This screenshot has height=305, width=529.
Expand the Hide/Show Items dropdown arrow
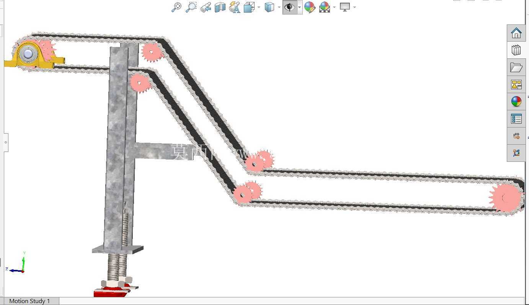click(299, 7)
